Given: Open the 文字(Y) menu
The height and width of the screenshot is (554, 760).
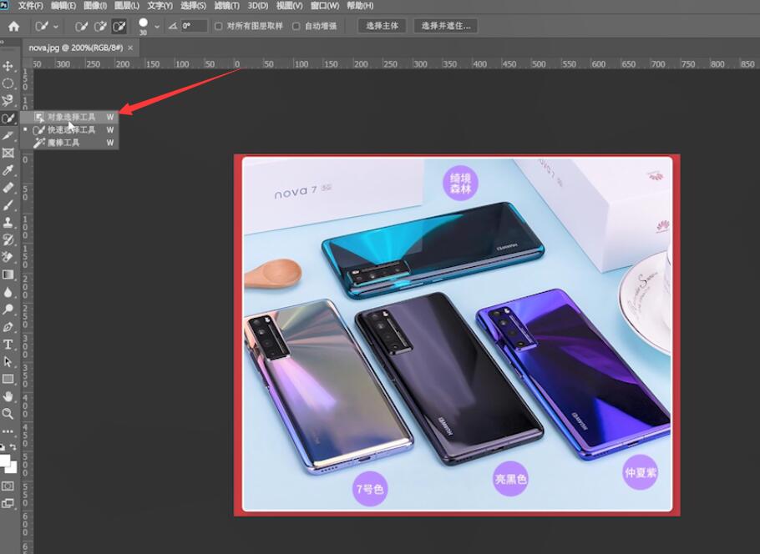Looking at the screenshot, I should (160, 6).
